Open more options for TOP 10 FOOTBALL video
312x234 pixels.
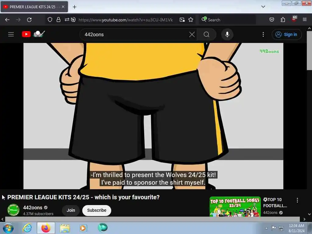click(x=297, y=200)
